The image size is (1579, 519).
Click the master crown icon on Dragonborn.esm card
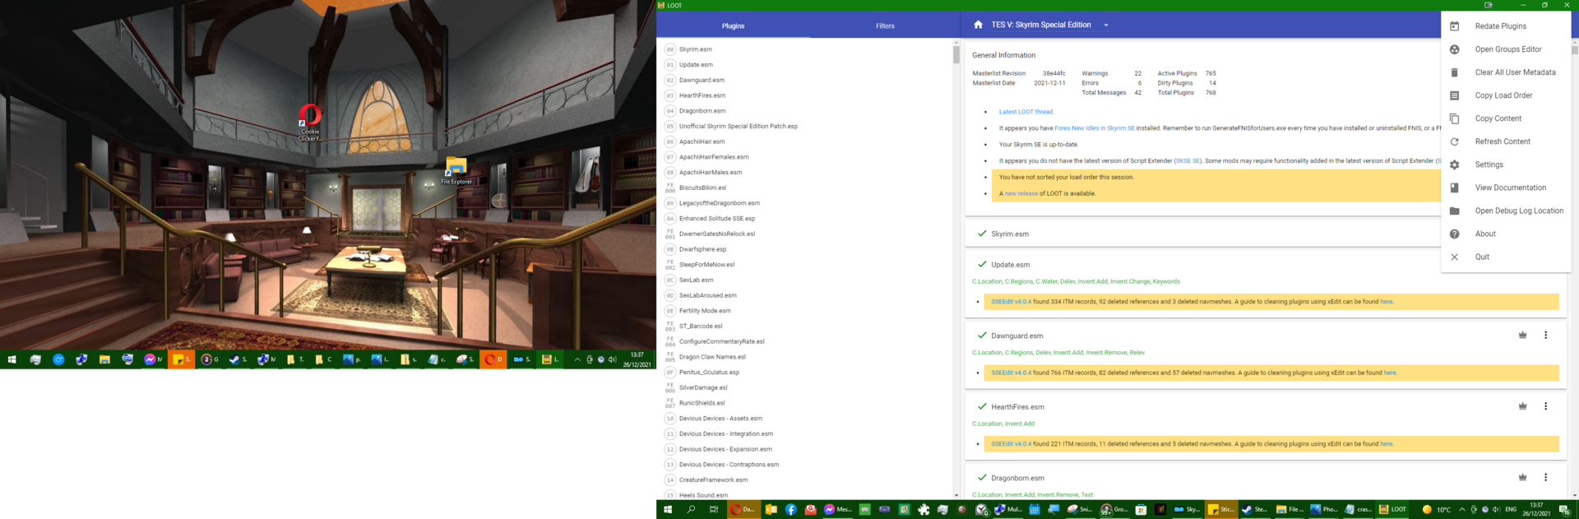1522,477
